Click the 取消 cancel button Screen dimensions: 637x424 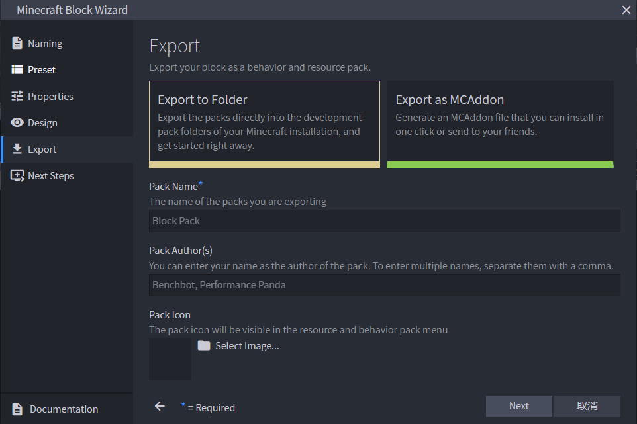pyautogui.click(x=587, y=406)
